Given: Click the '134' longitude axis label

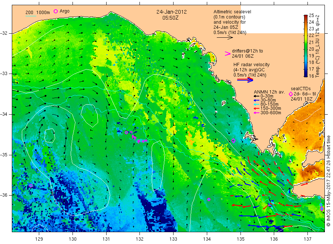Looking at the screenshot, I should (207, 239).
